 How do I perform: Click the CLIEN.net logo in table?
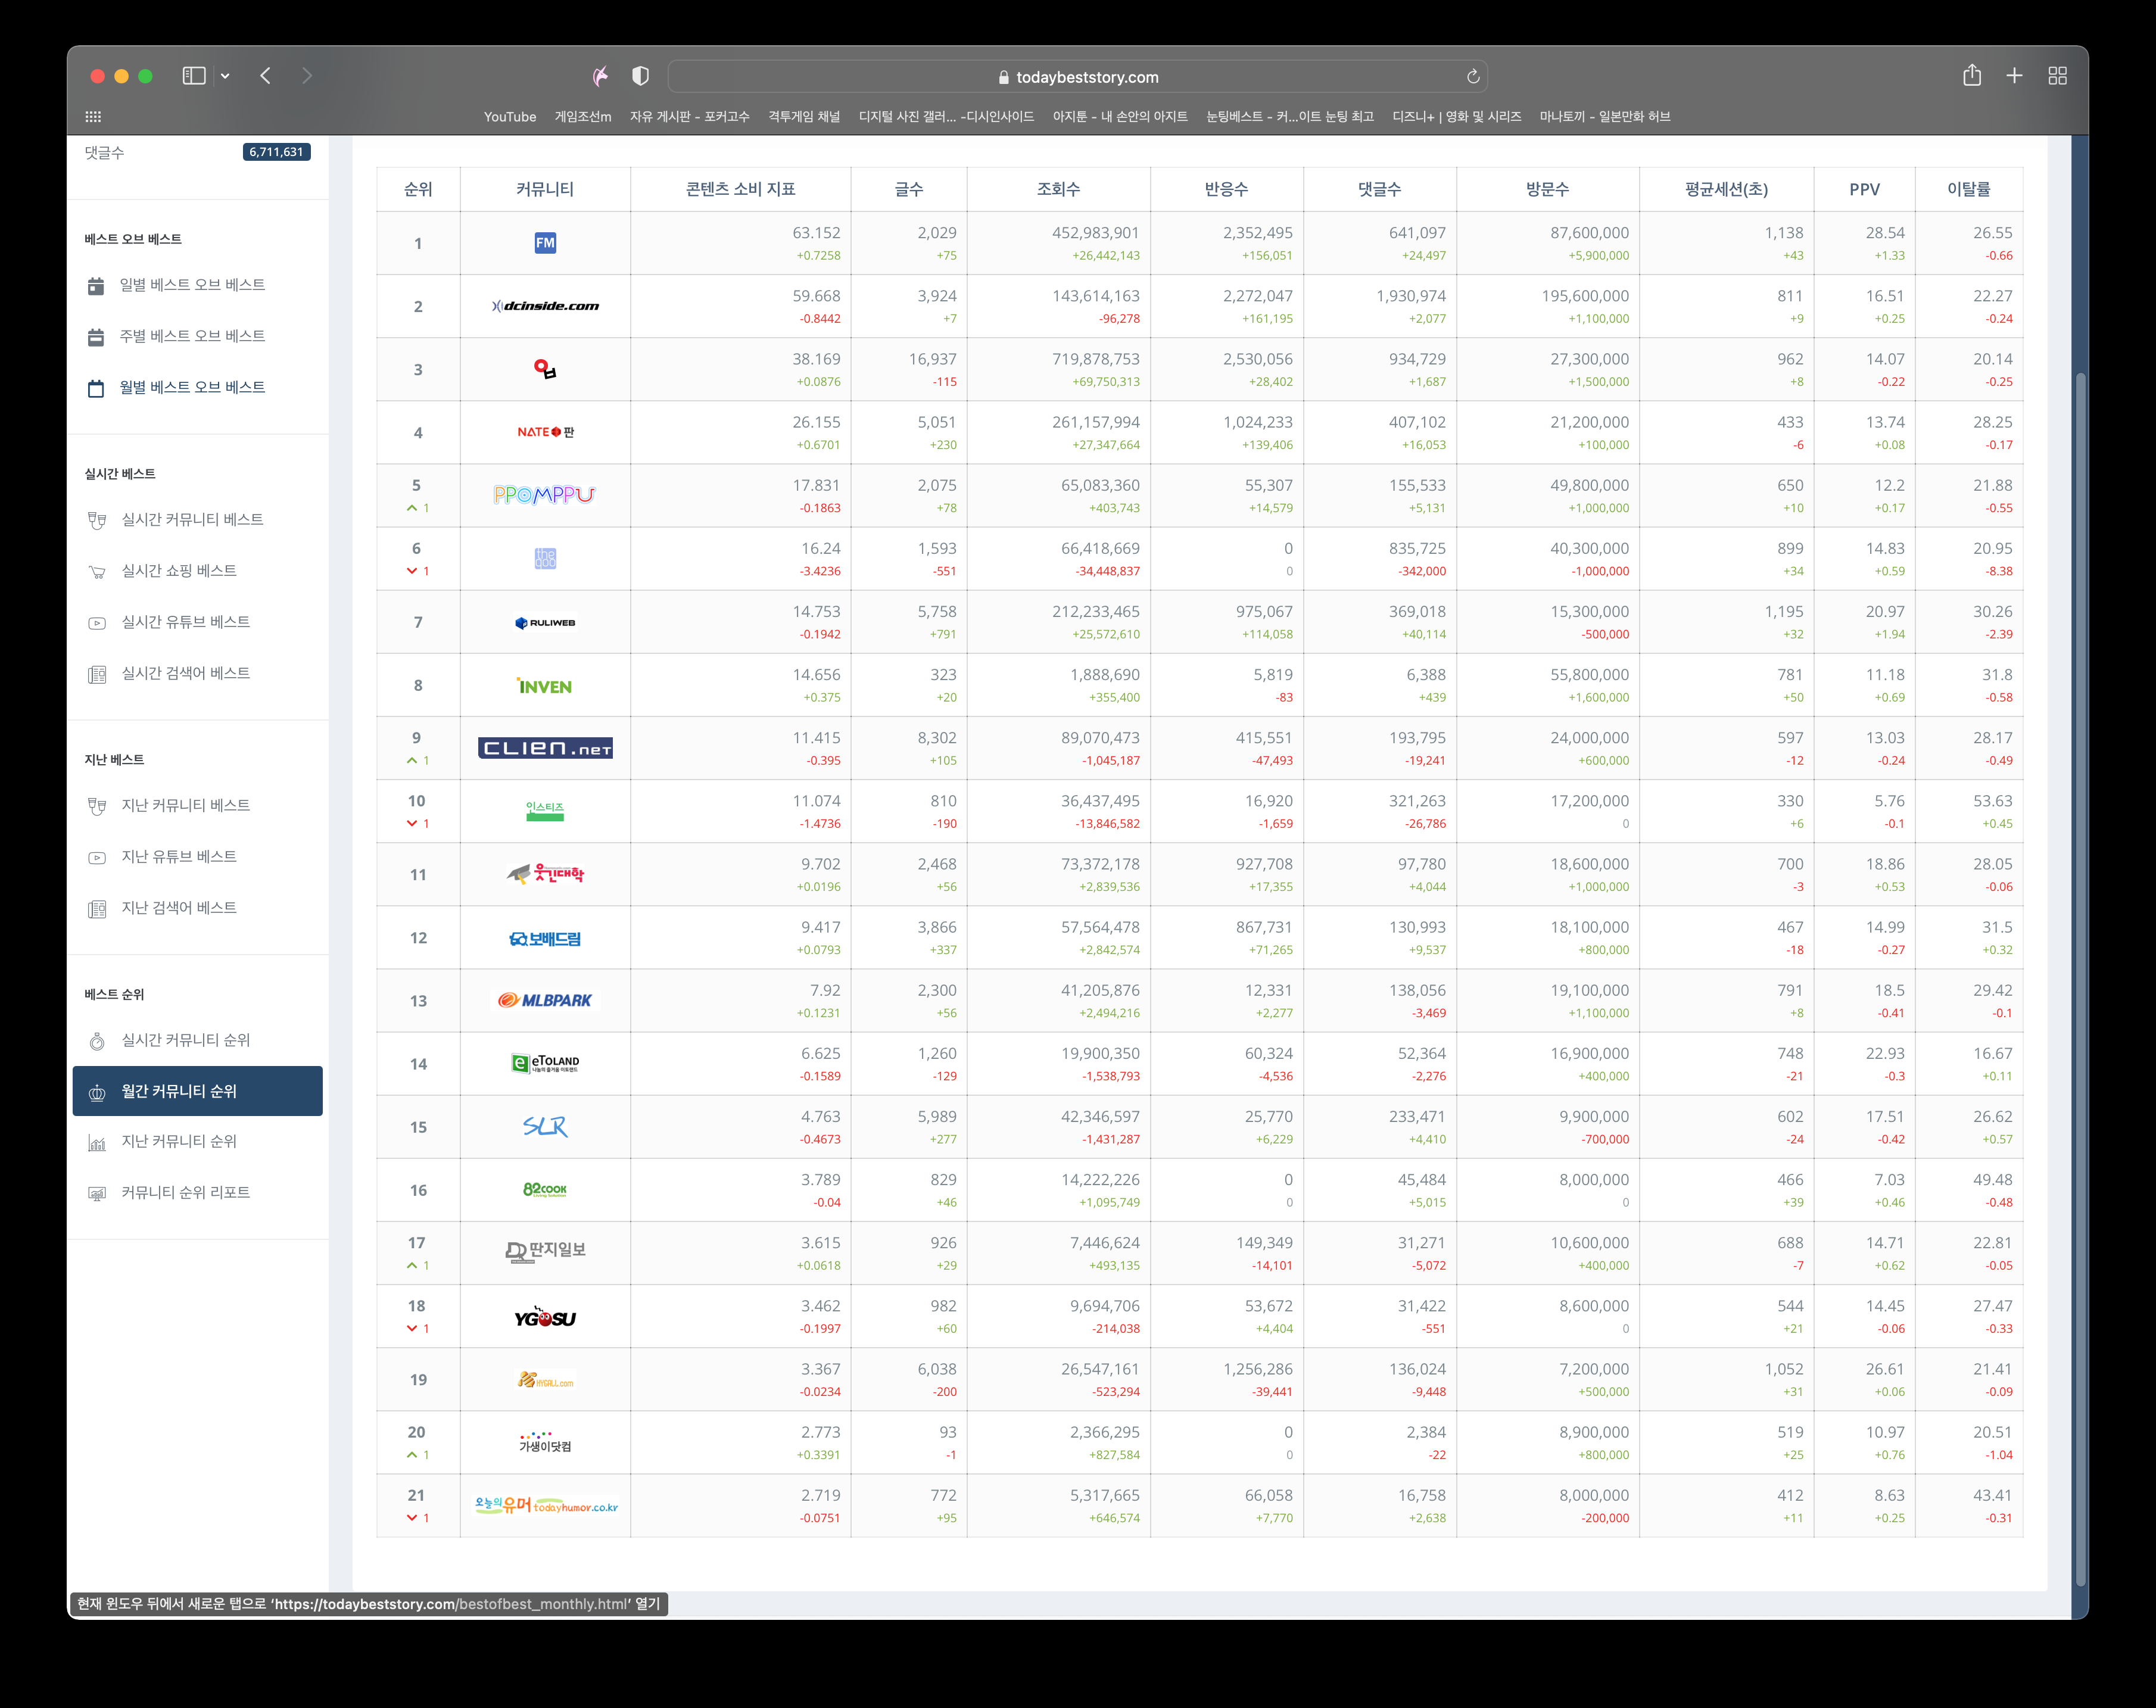pos(545,748)
